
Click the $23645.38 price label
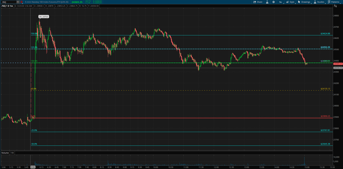(x=325, y=144)
